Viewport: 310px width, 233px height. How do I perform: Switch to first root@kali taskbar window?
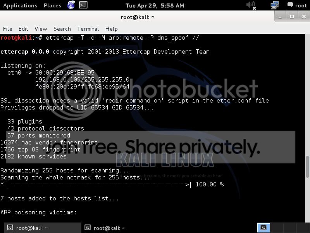point(43,228)
